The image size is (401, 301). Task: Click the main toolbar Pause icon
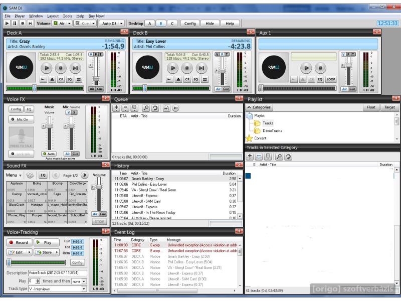(x=15, y=23)
